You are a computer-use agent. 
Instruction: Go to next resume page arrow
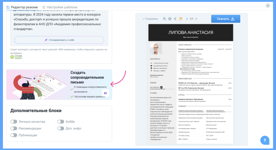coord(196,19)
